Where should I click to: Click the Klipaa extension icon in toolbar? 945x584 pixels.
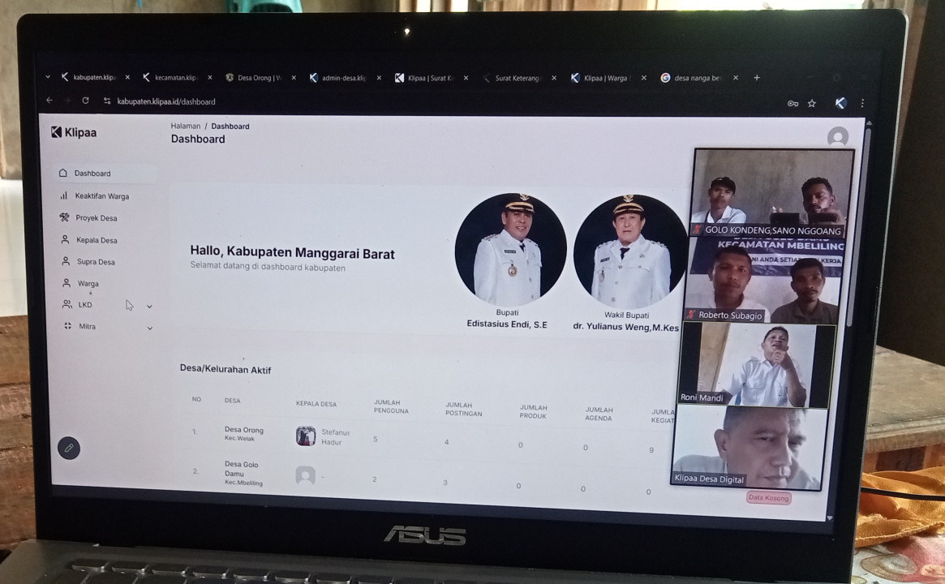point(840,103)
